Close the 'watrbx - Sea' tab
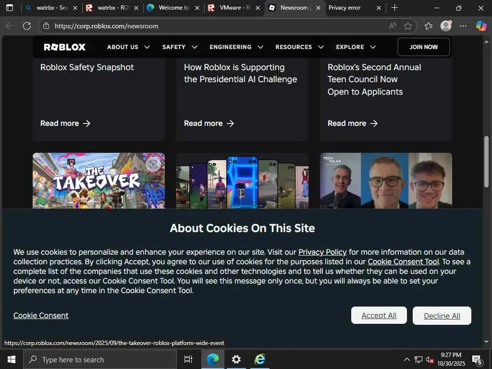The width and height of the screenshot is (492, 369). 75,8
